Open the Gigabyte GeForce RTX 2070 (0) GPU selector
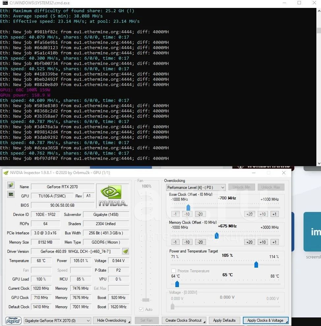 pos(57,320)
